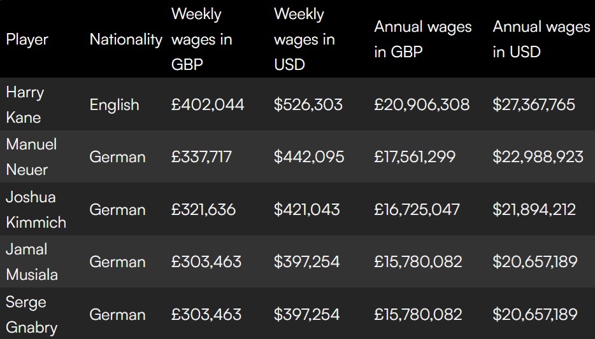Select the Weekly wages in USD header
Screen dimensions: 595x339
304,39
